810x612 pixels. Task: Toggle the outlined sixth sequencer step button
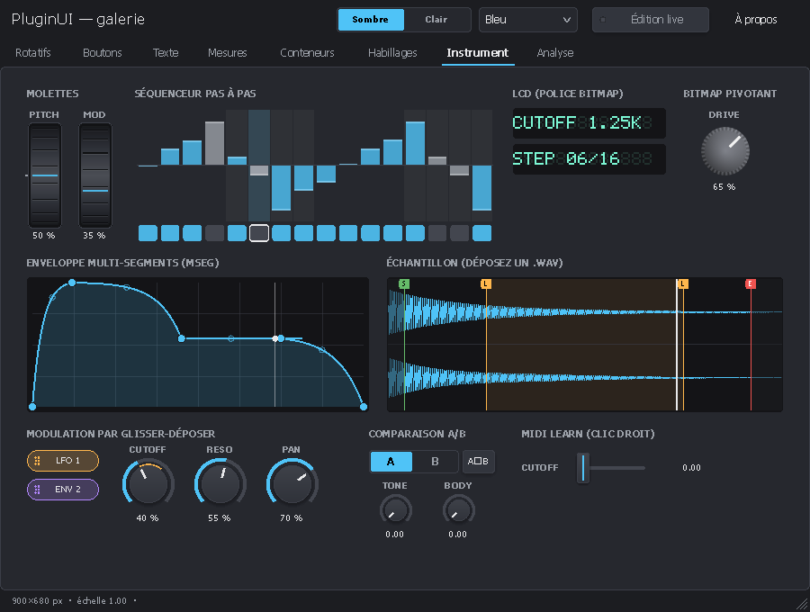pos(259,233)
